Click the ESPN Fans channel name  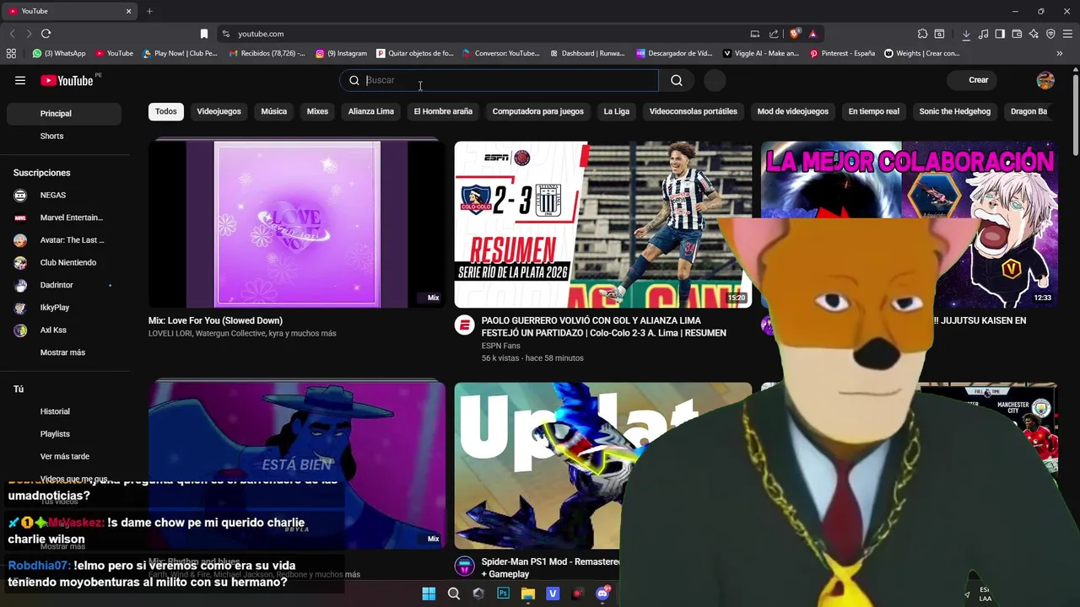click(500, 346)
